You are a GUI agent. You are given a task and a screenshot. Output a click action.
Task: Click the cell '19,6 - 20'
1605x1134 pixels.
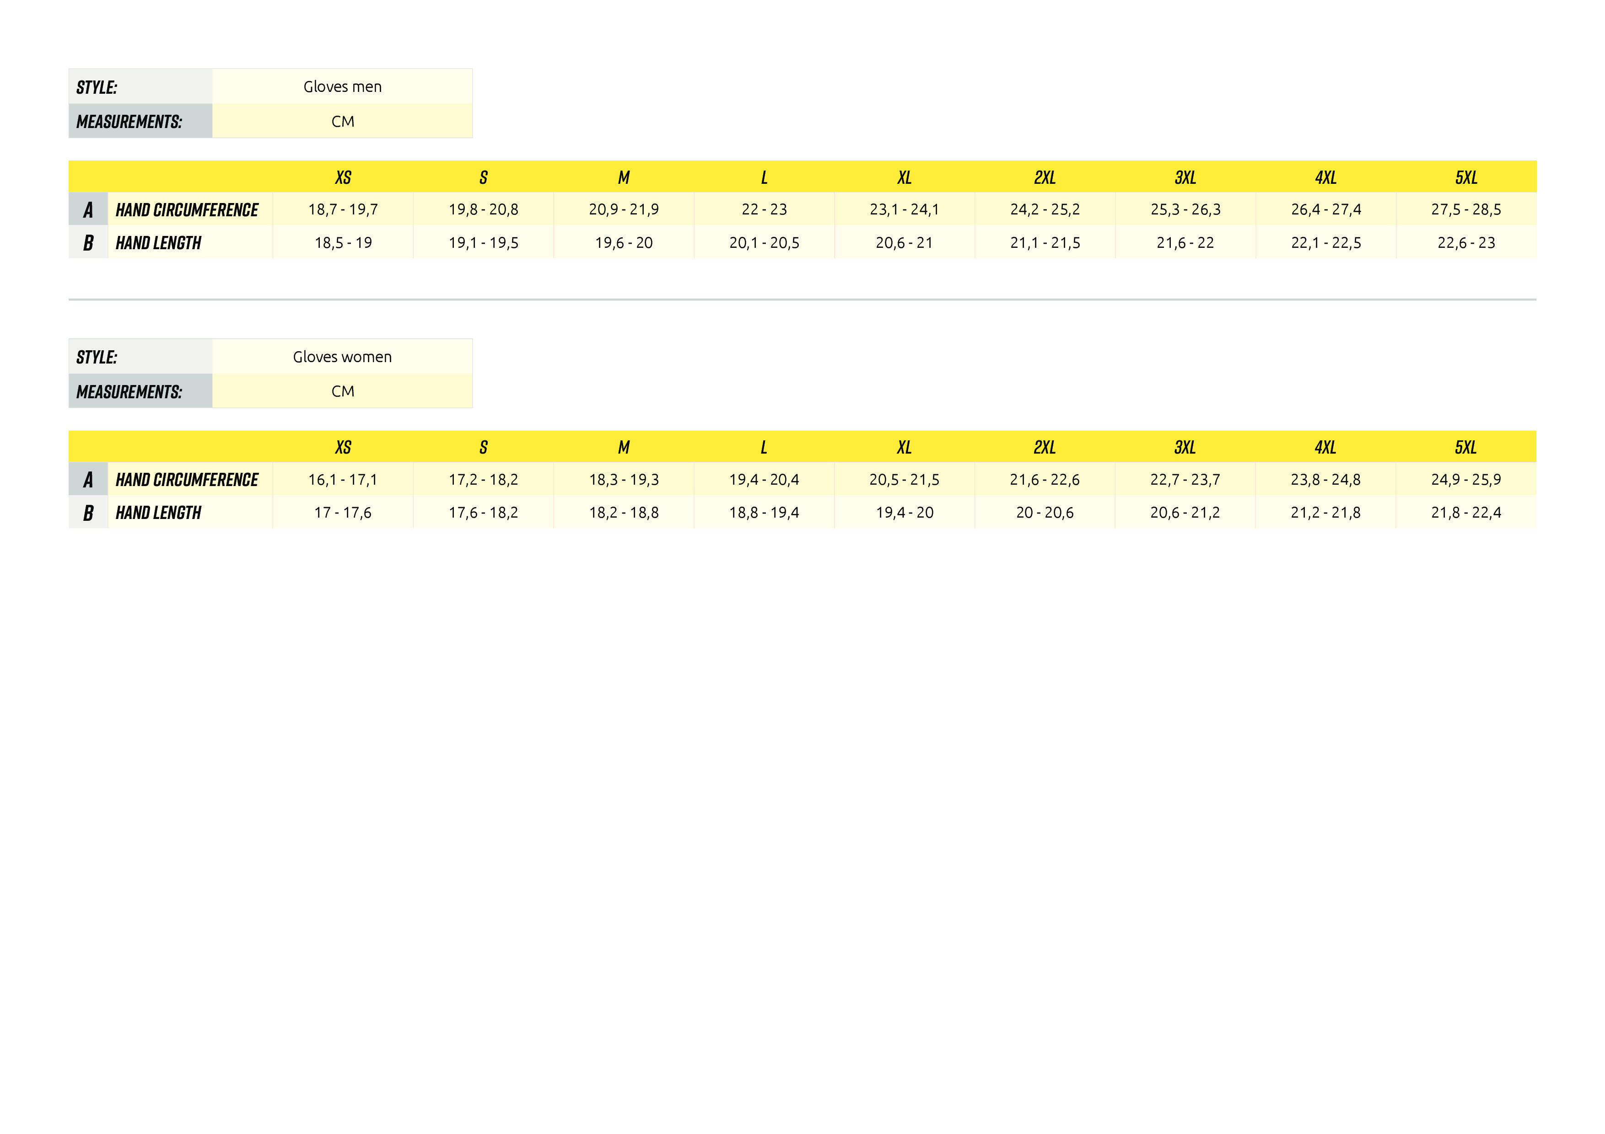tap(624, 242)
